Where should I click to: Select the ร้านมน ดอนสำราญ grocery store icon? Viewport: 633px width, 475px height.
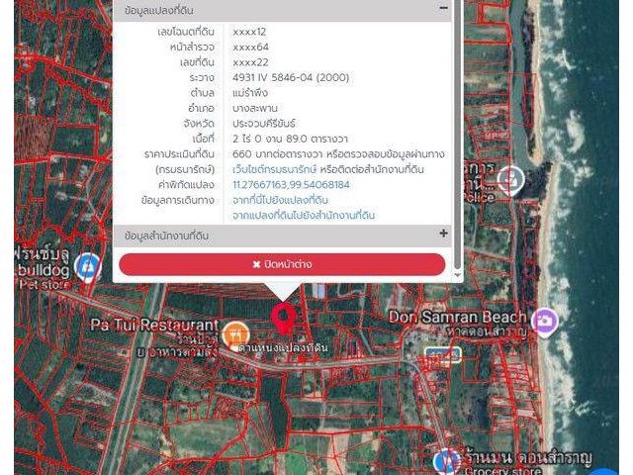coord(447,462)
